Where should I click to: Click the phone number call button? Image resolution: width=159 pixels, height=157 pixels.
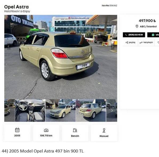pyautogui.click(x=134, y=35)
